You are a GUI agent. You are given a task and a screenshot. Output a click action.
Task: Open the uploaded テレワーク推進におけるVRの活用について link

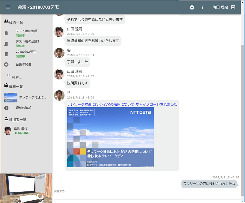122,104
